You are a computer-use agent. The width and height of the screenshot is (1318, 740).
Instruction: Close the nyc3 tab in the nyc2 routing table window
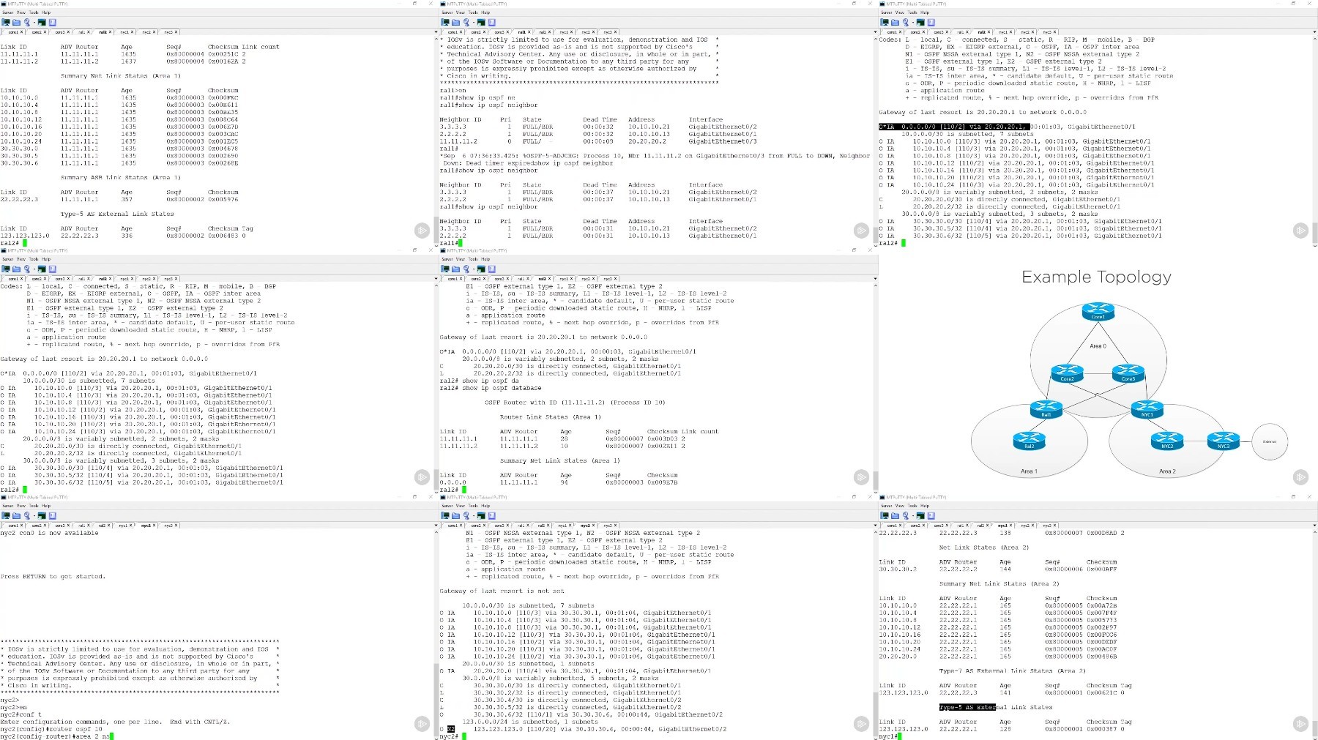pos(616,526)
